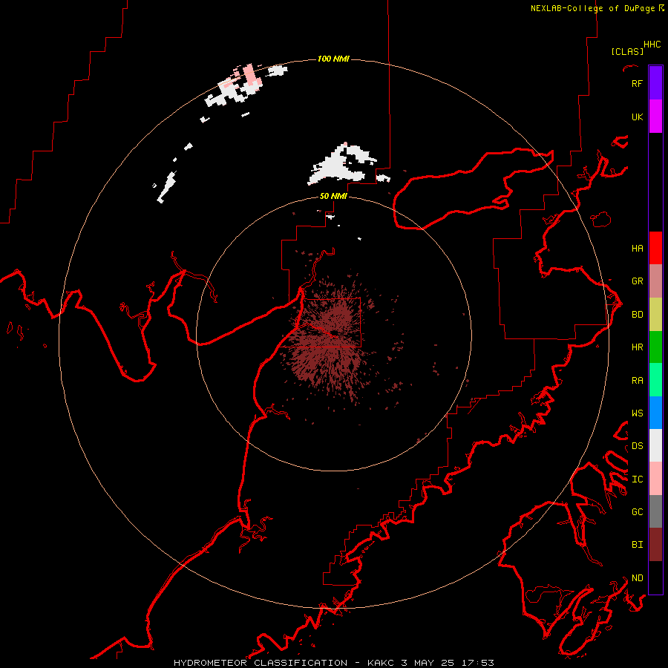Screen dimensions: 668x668
Task: Click the [CLAS] units label
Action: click(627, 51)
